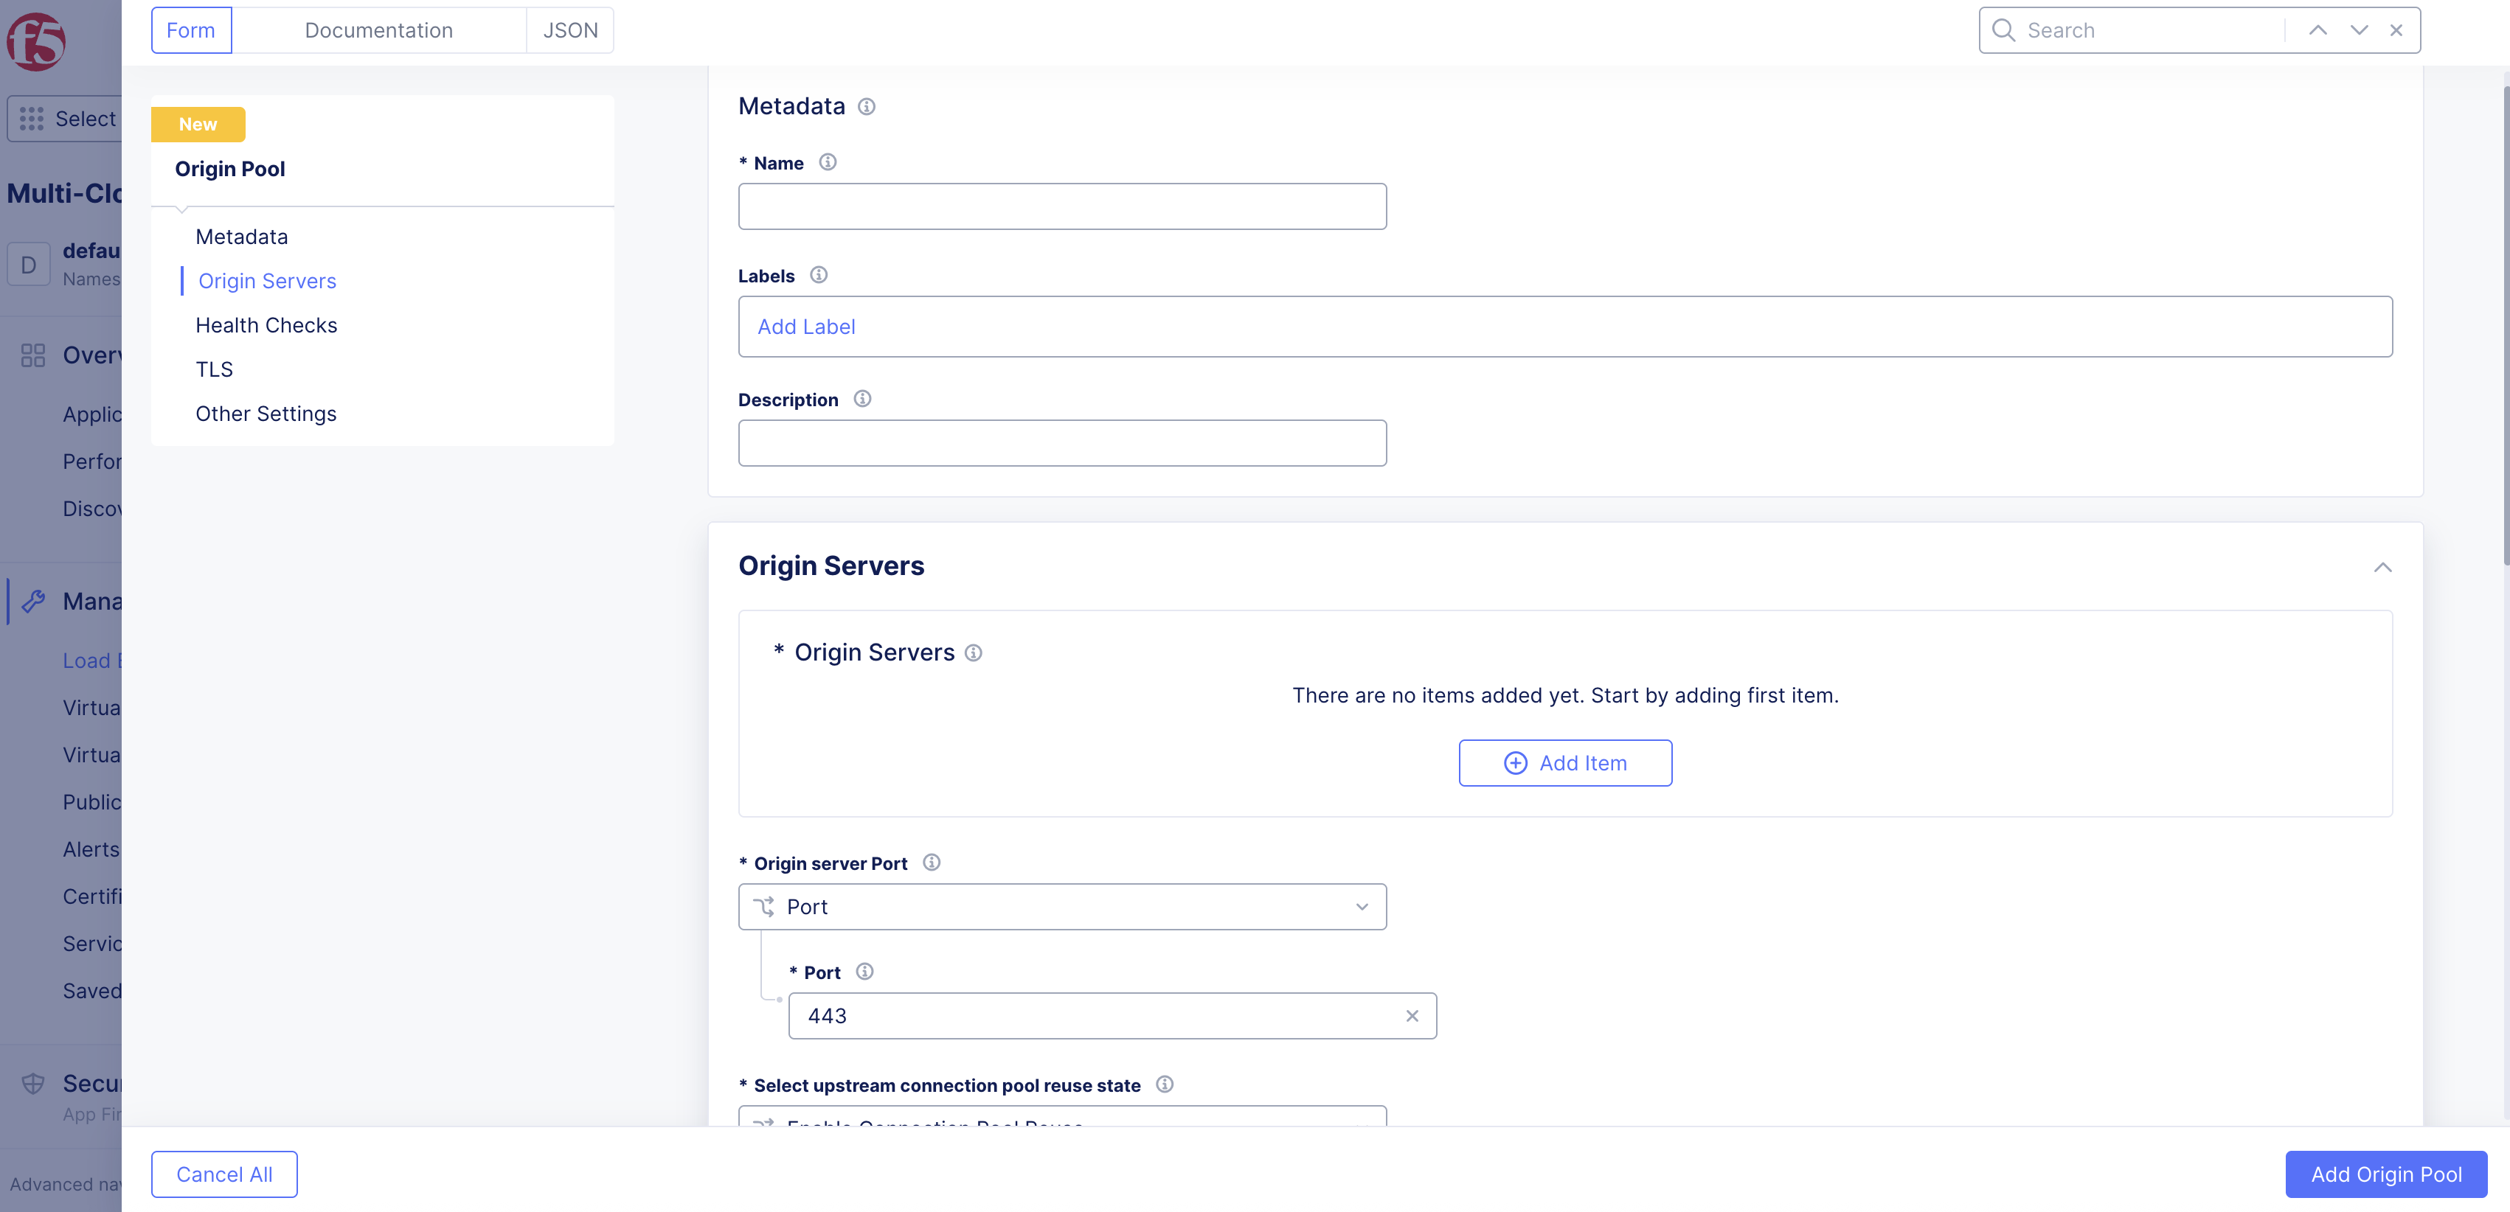Collapse the Origin Servers section
Viewport: 2510px width, 1212px height.
coord(2383,567)
